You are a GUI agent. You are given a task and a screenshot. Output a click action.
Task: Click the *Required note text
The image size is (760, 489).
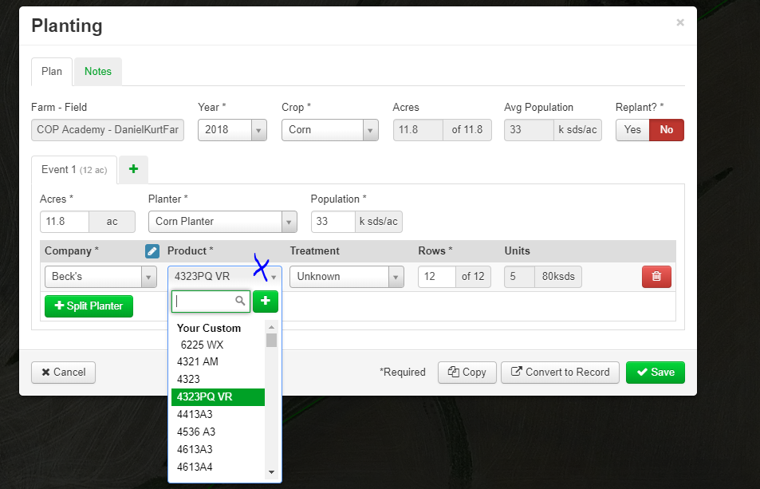pyautogui.click(x=402, y=373)
